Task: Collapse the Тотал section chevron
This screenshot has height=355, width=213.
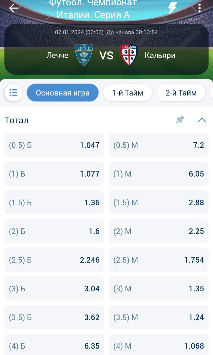Action: tap(202, 120)
